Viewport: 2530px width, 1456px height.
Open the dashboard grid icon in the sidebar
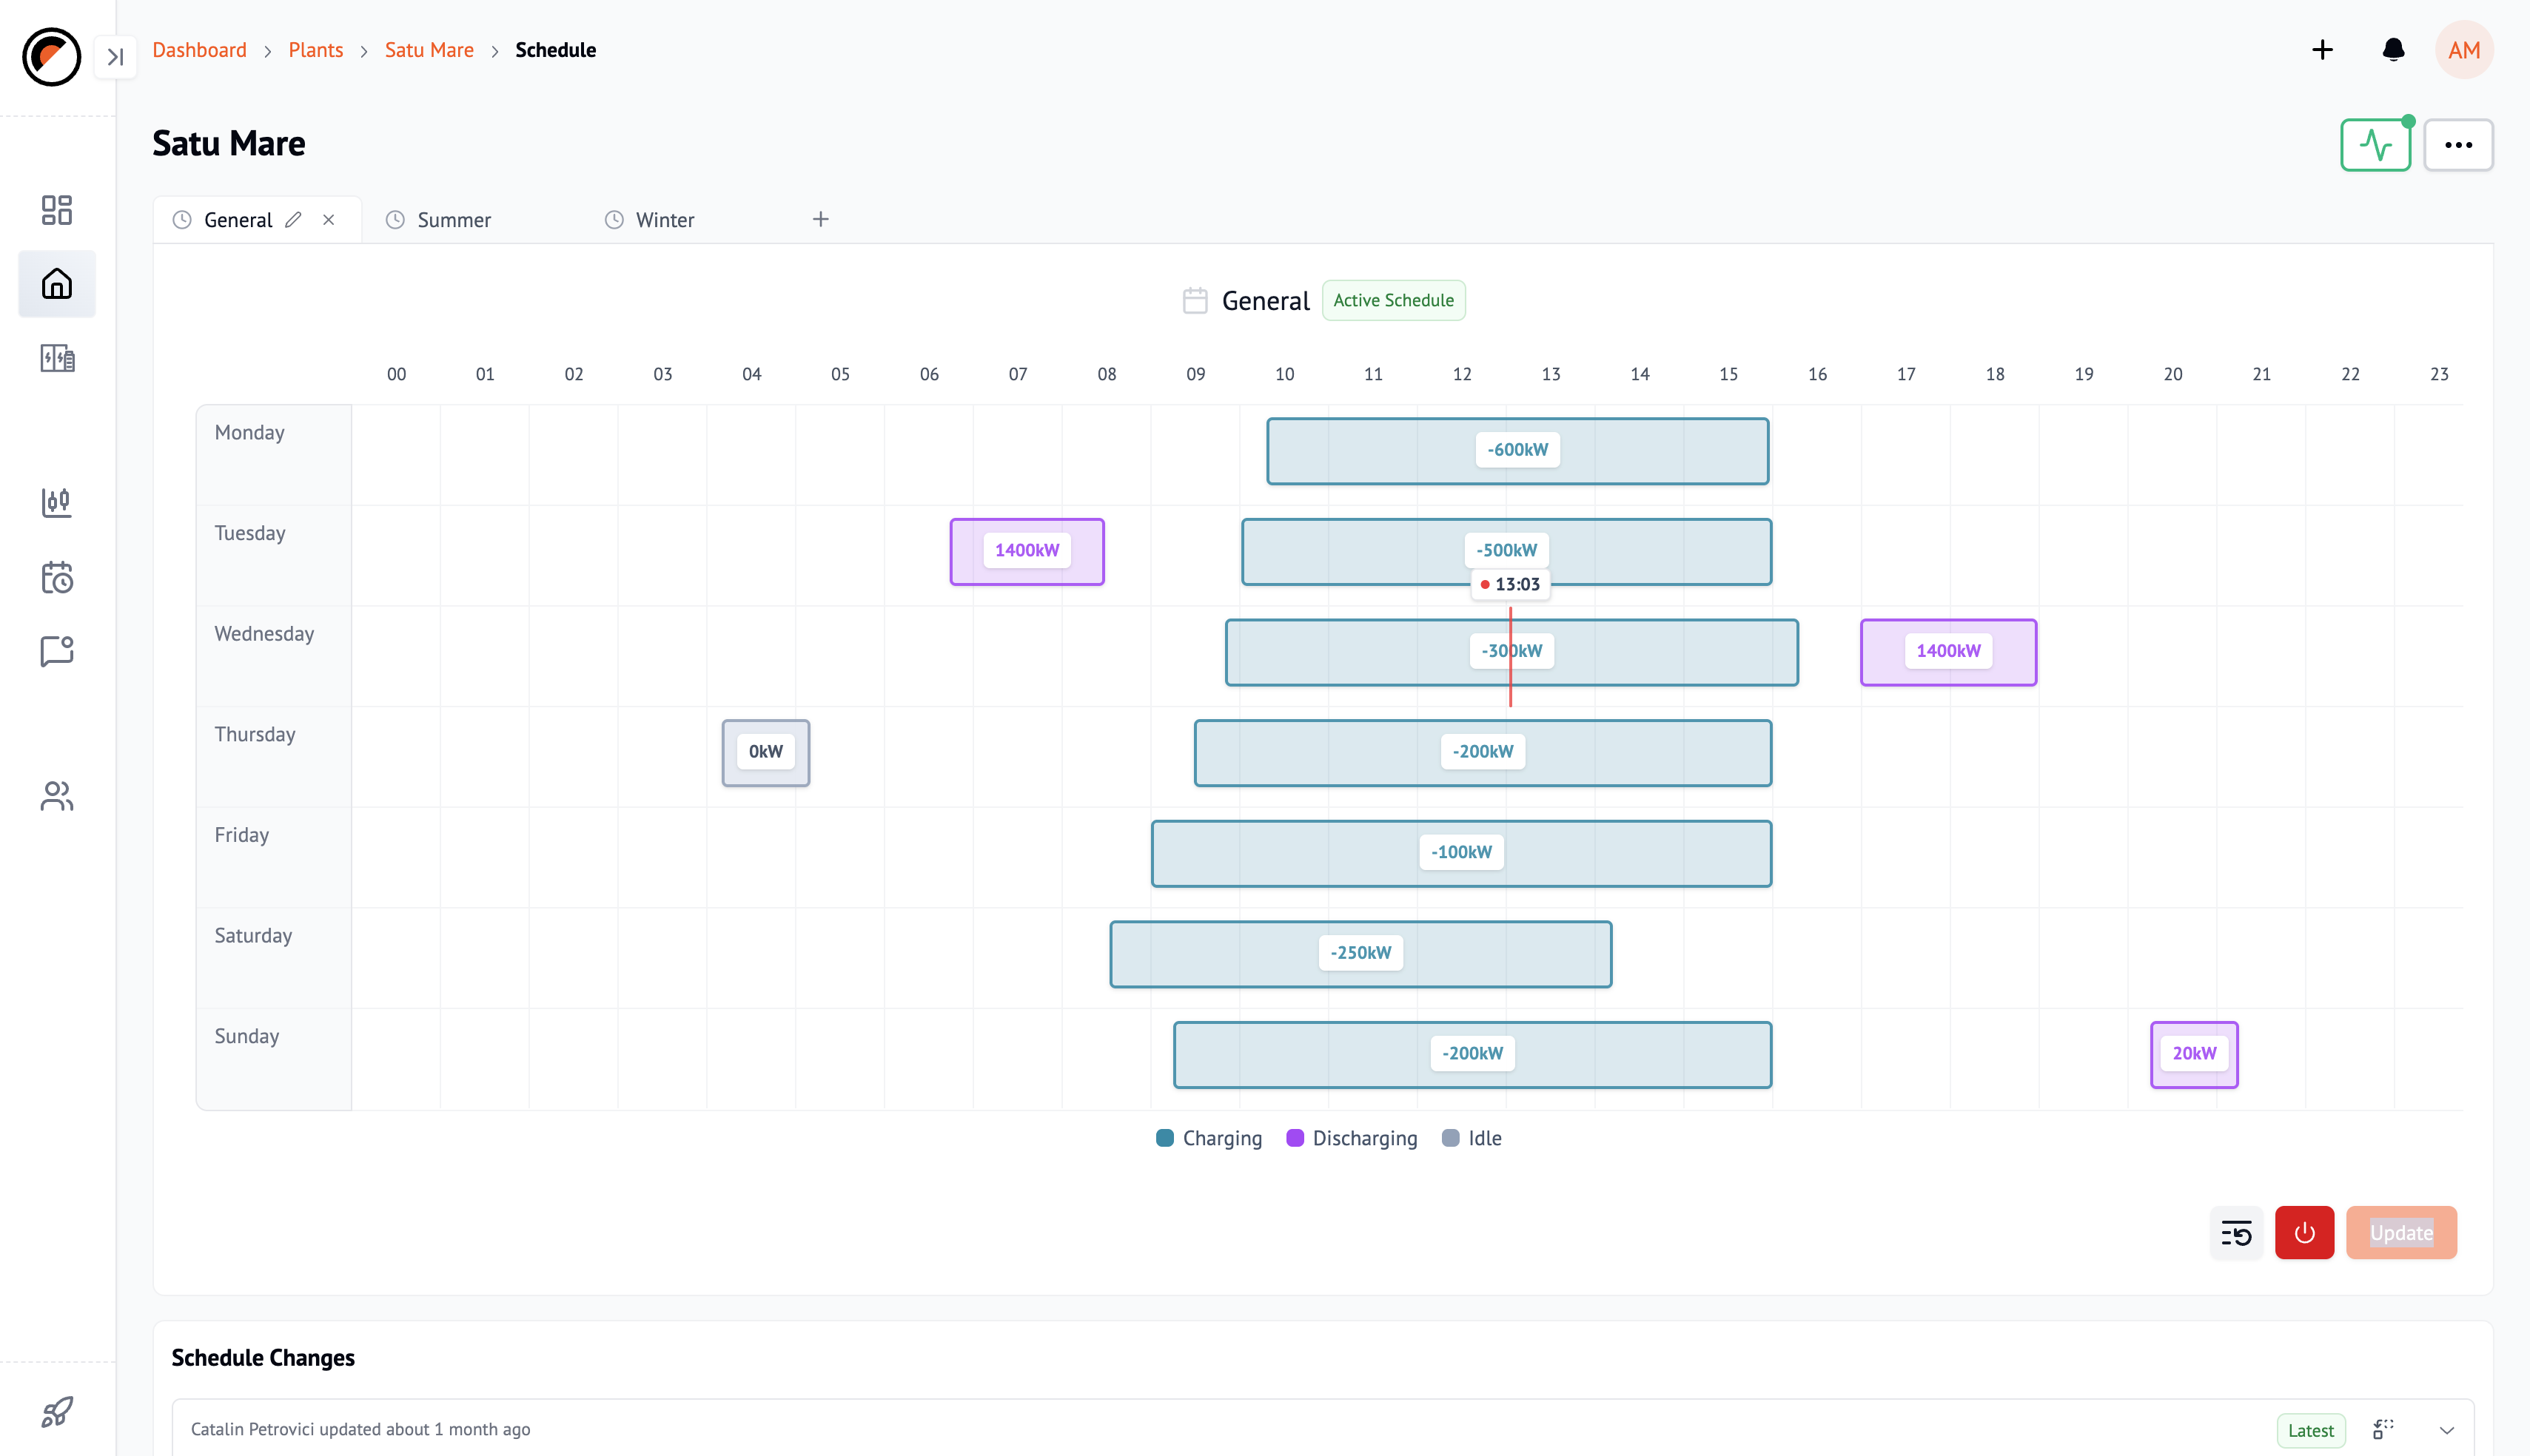(57, 210)
